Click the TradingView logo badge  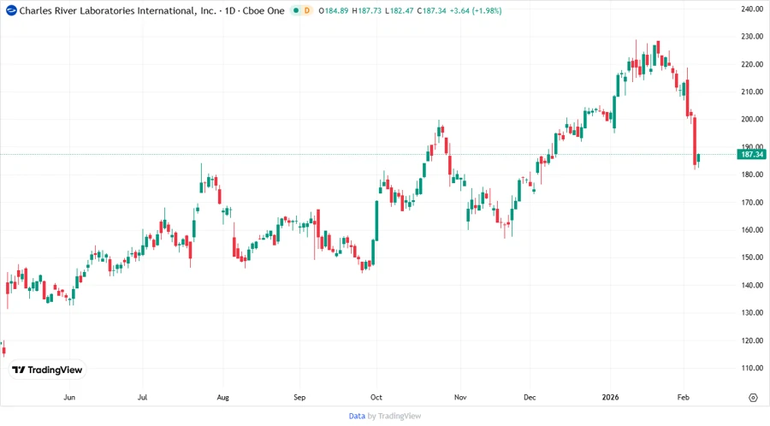click(47, 370)
